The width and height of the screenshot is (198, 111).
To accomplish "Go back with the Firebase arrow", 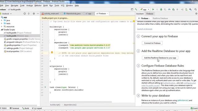I will coord(139,18).
